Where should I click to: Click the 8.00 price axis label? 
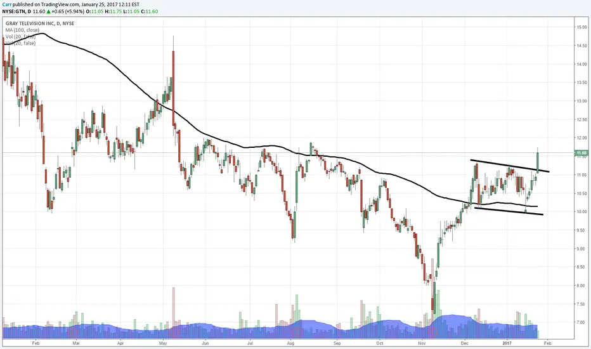(581, 286)
